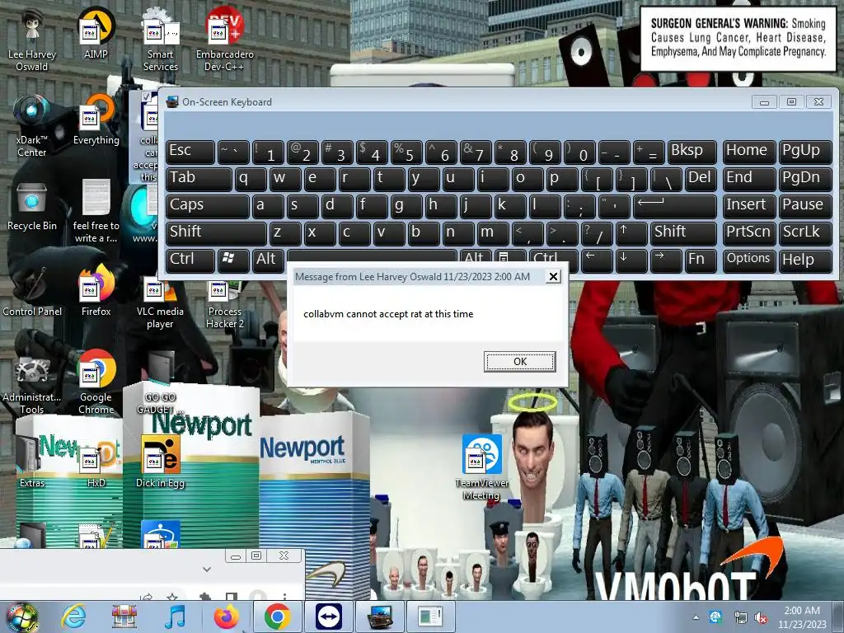Open the Smart Services desktop shortcut
Screen dimensions: 844x633
(160, 40)
